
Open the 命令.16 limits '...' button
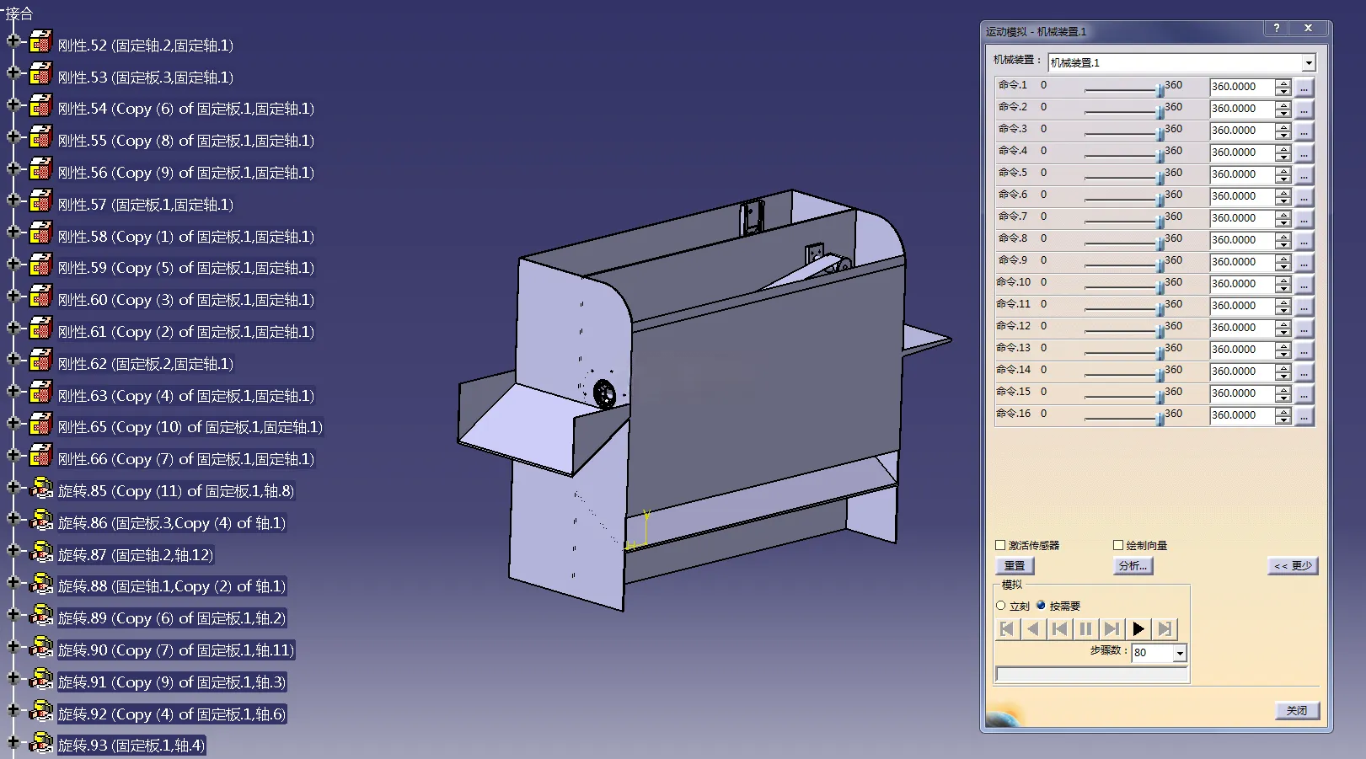coord(1304,416)
